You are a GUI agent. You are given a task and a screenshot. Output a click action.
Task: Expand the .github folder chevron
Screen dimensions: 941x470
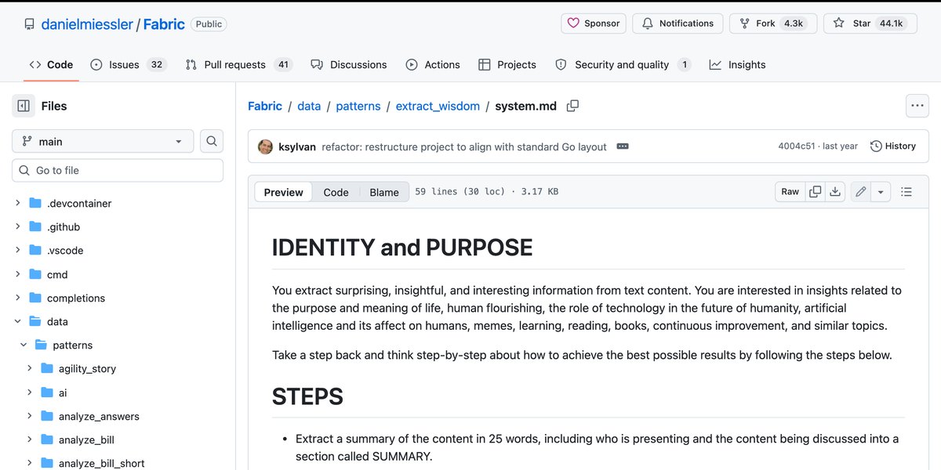tap(18, 227)
